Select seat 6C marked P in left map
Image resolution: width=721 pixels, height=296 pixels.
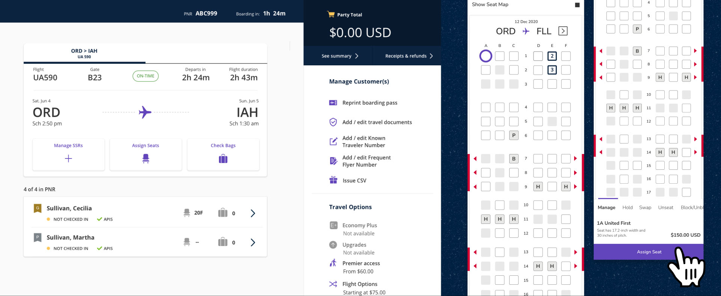pyautogui.click(x=514, y=135)
